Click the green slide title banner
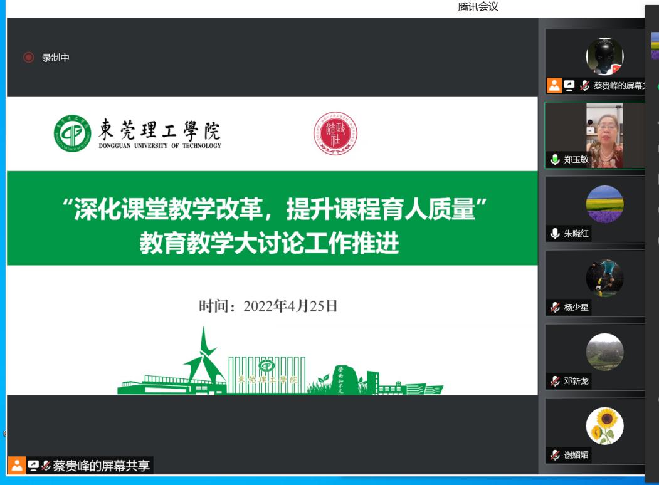 [272, 218]
